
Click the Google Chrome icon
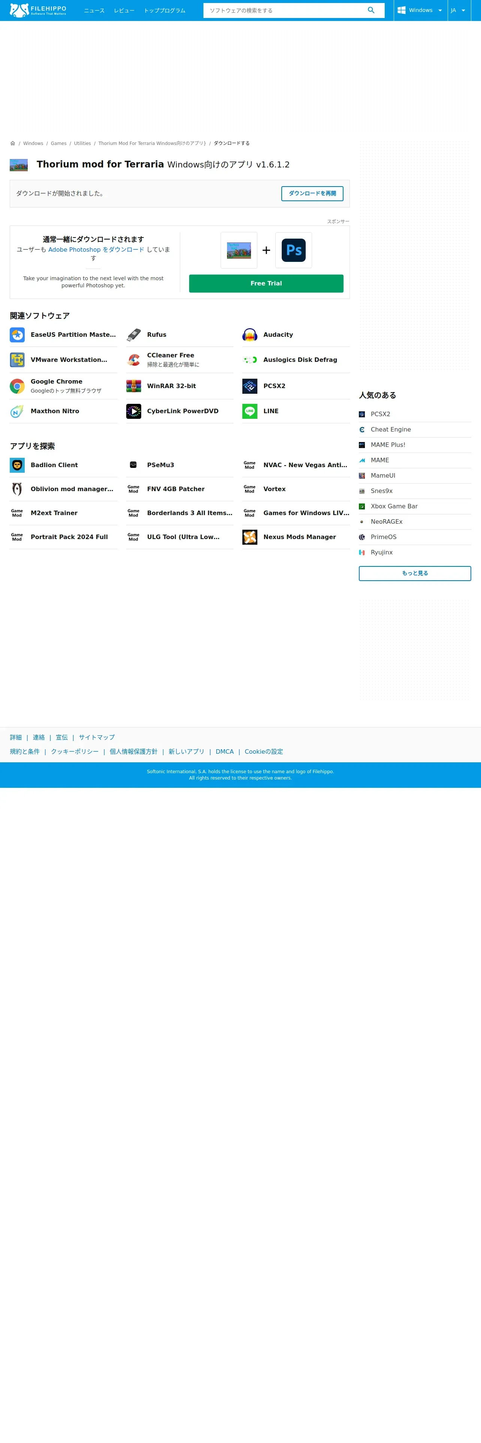pyautogui.click(x=17, y=386)
